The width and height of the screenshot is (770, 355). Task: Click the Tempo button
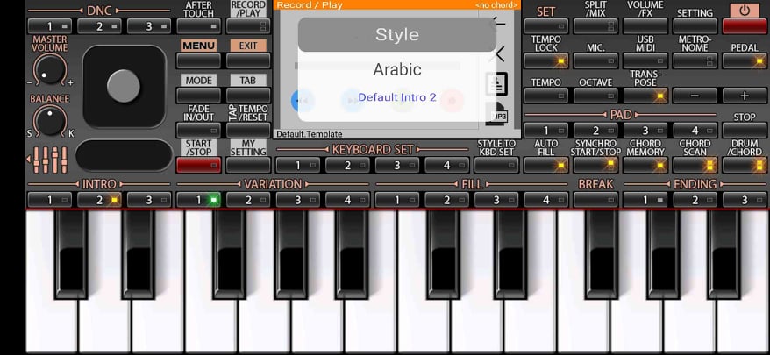pyautogui.click(x=546, y=96)
